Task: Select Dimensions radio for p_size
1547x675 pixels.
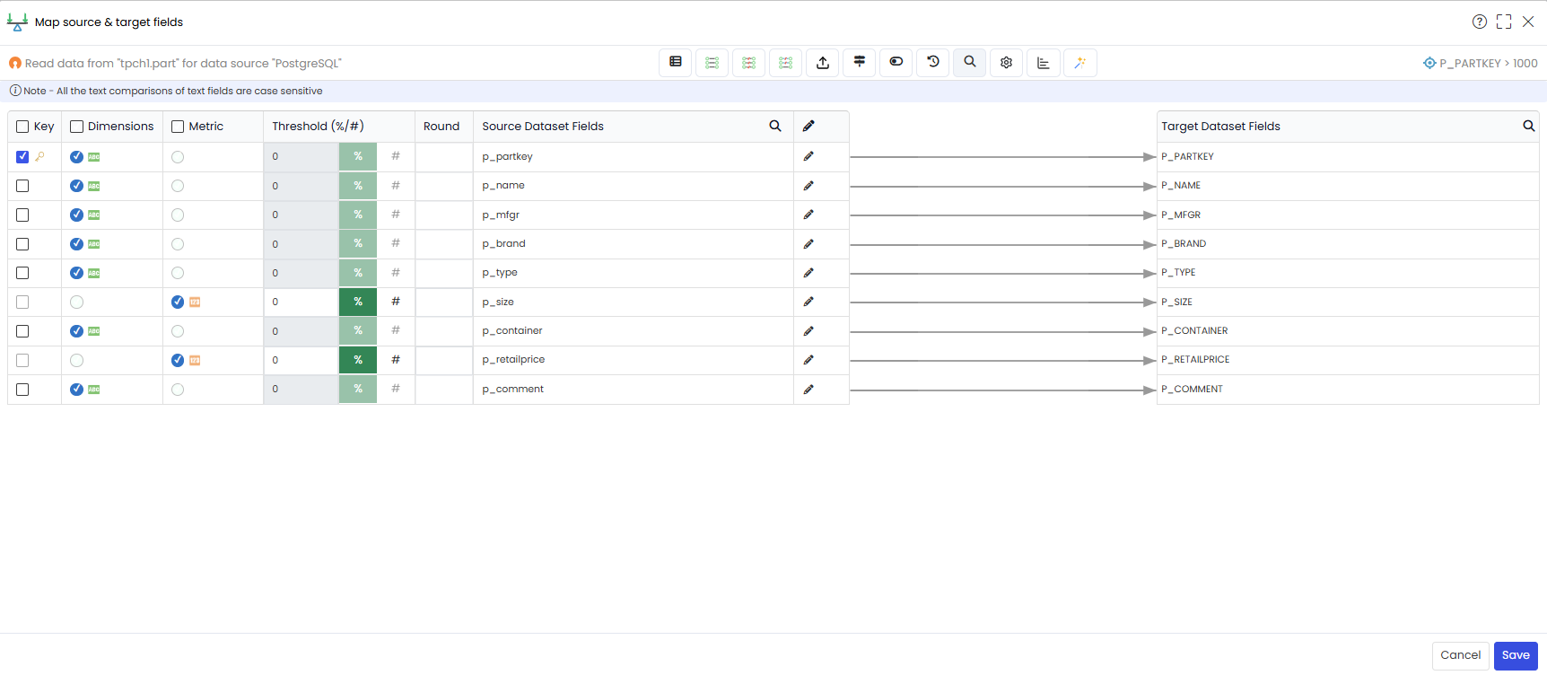Action: click(x=77, y=302)
